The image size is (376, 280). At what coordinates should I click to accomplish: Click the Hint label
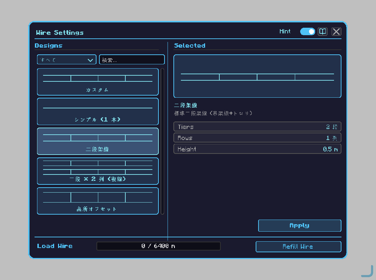[x=285, y=31]
